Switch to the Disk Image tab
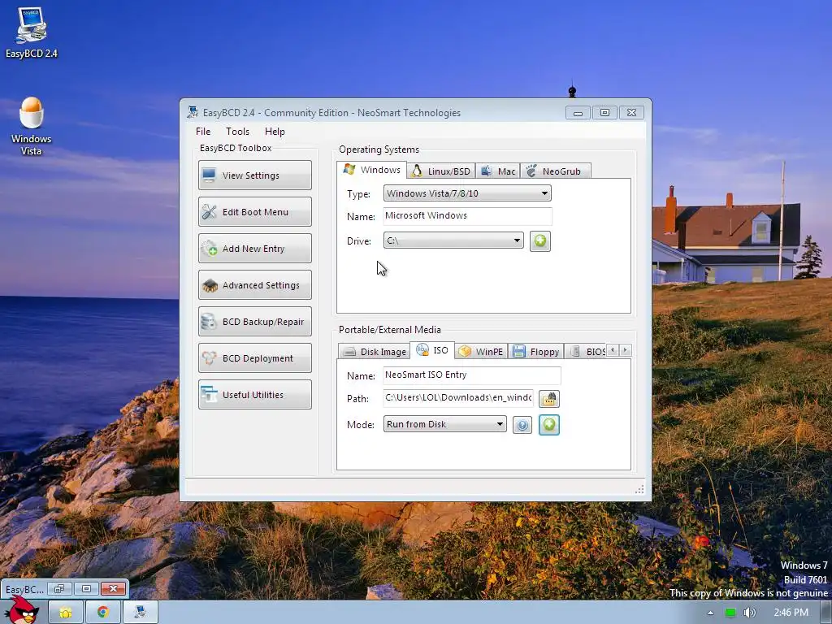Image resolution: width=832 pixels, height=624 pixels. point(374,352)
